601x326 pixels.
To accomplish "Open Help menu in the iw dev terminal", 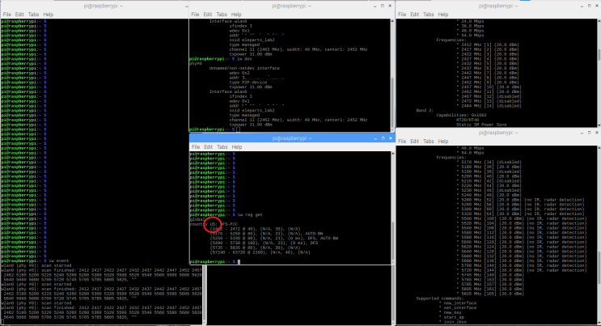I will coord(236,15).
